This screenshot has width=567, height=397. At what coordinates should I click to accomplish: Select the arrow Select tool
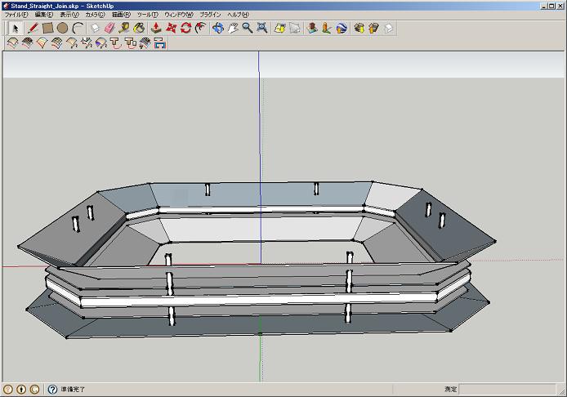16,28
